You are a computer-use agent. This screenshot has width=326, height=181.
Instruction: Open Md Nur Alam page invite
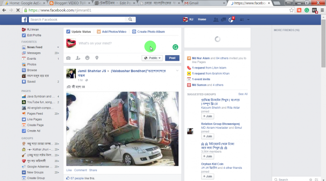click(201, 58)
